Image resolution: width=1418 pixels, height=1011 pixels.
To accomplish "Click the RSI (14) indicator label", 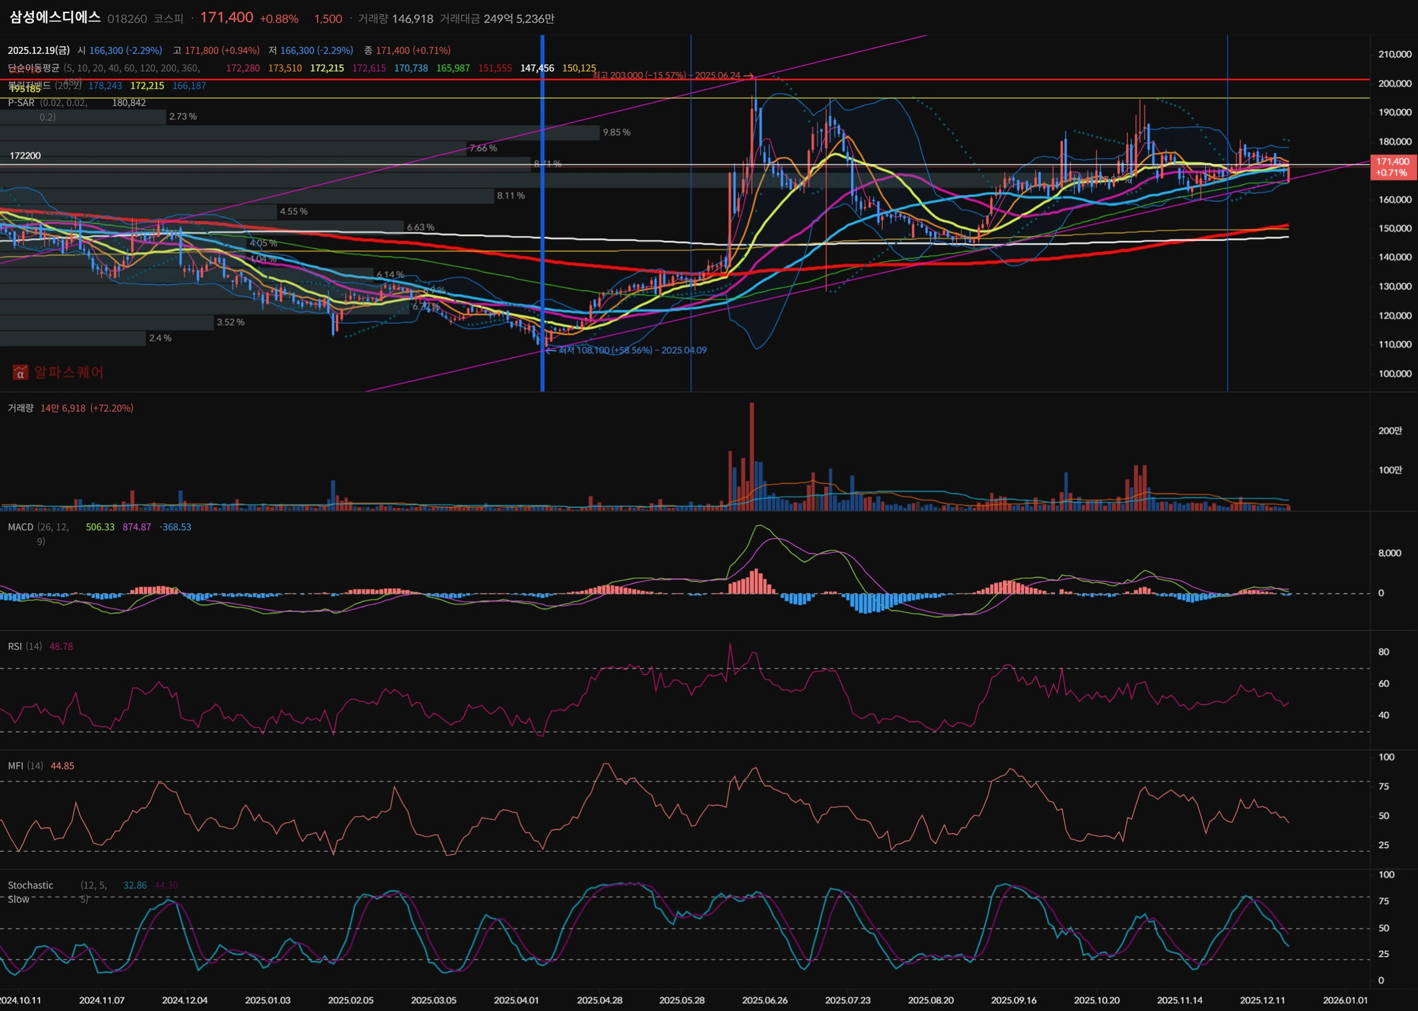I will [x=24, y=646].
